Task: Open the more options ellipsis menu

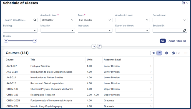Action: pos(186,53)
